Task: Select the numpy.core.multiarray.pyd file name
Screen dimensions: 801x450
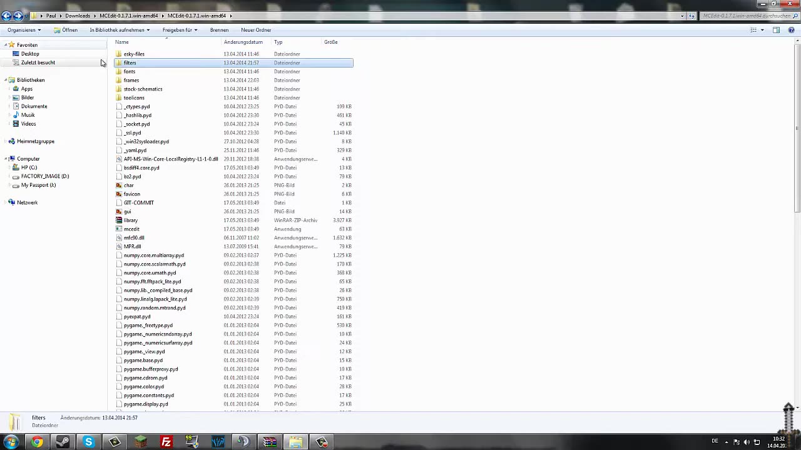Action: (154, 255)
